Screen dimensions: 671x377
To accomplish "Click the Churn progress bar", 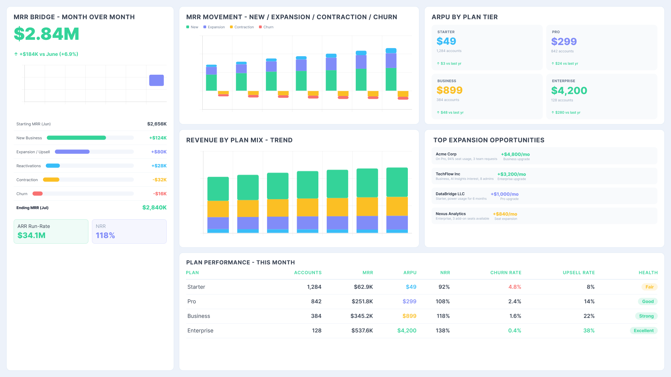I will pyautogui.click(x=83, y=194).
